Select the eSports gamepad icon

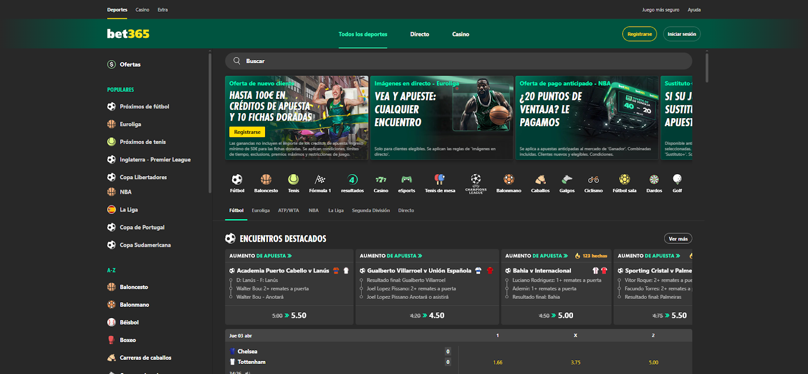pos(407,180)
